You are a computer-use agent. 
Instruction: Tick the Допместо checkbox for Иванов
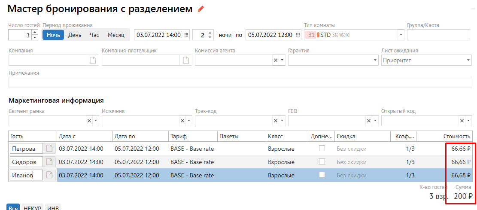(x=322, y=175)
